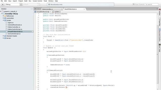Click the SonControlScript.cs file icon

click(x=7, y=34)
